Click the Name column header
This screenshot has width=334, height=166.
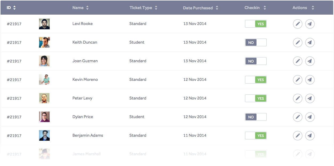(78, 8)
